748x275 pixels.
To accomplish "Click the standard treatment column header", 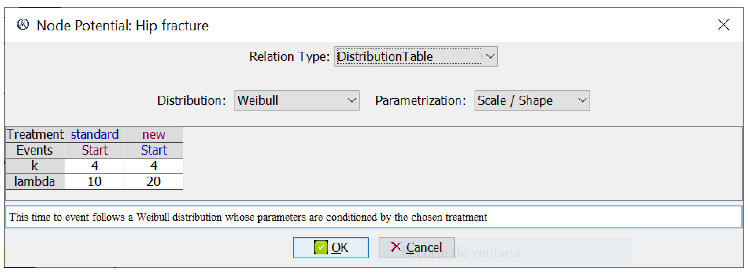I will click(x=94, y=135).
